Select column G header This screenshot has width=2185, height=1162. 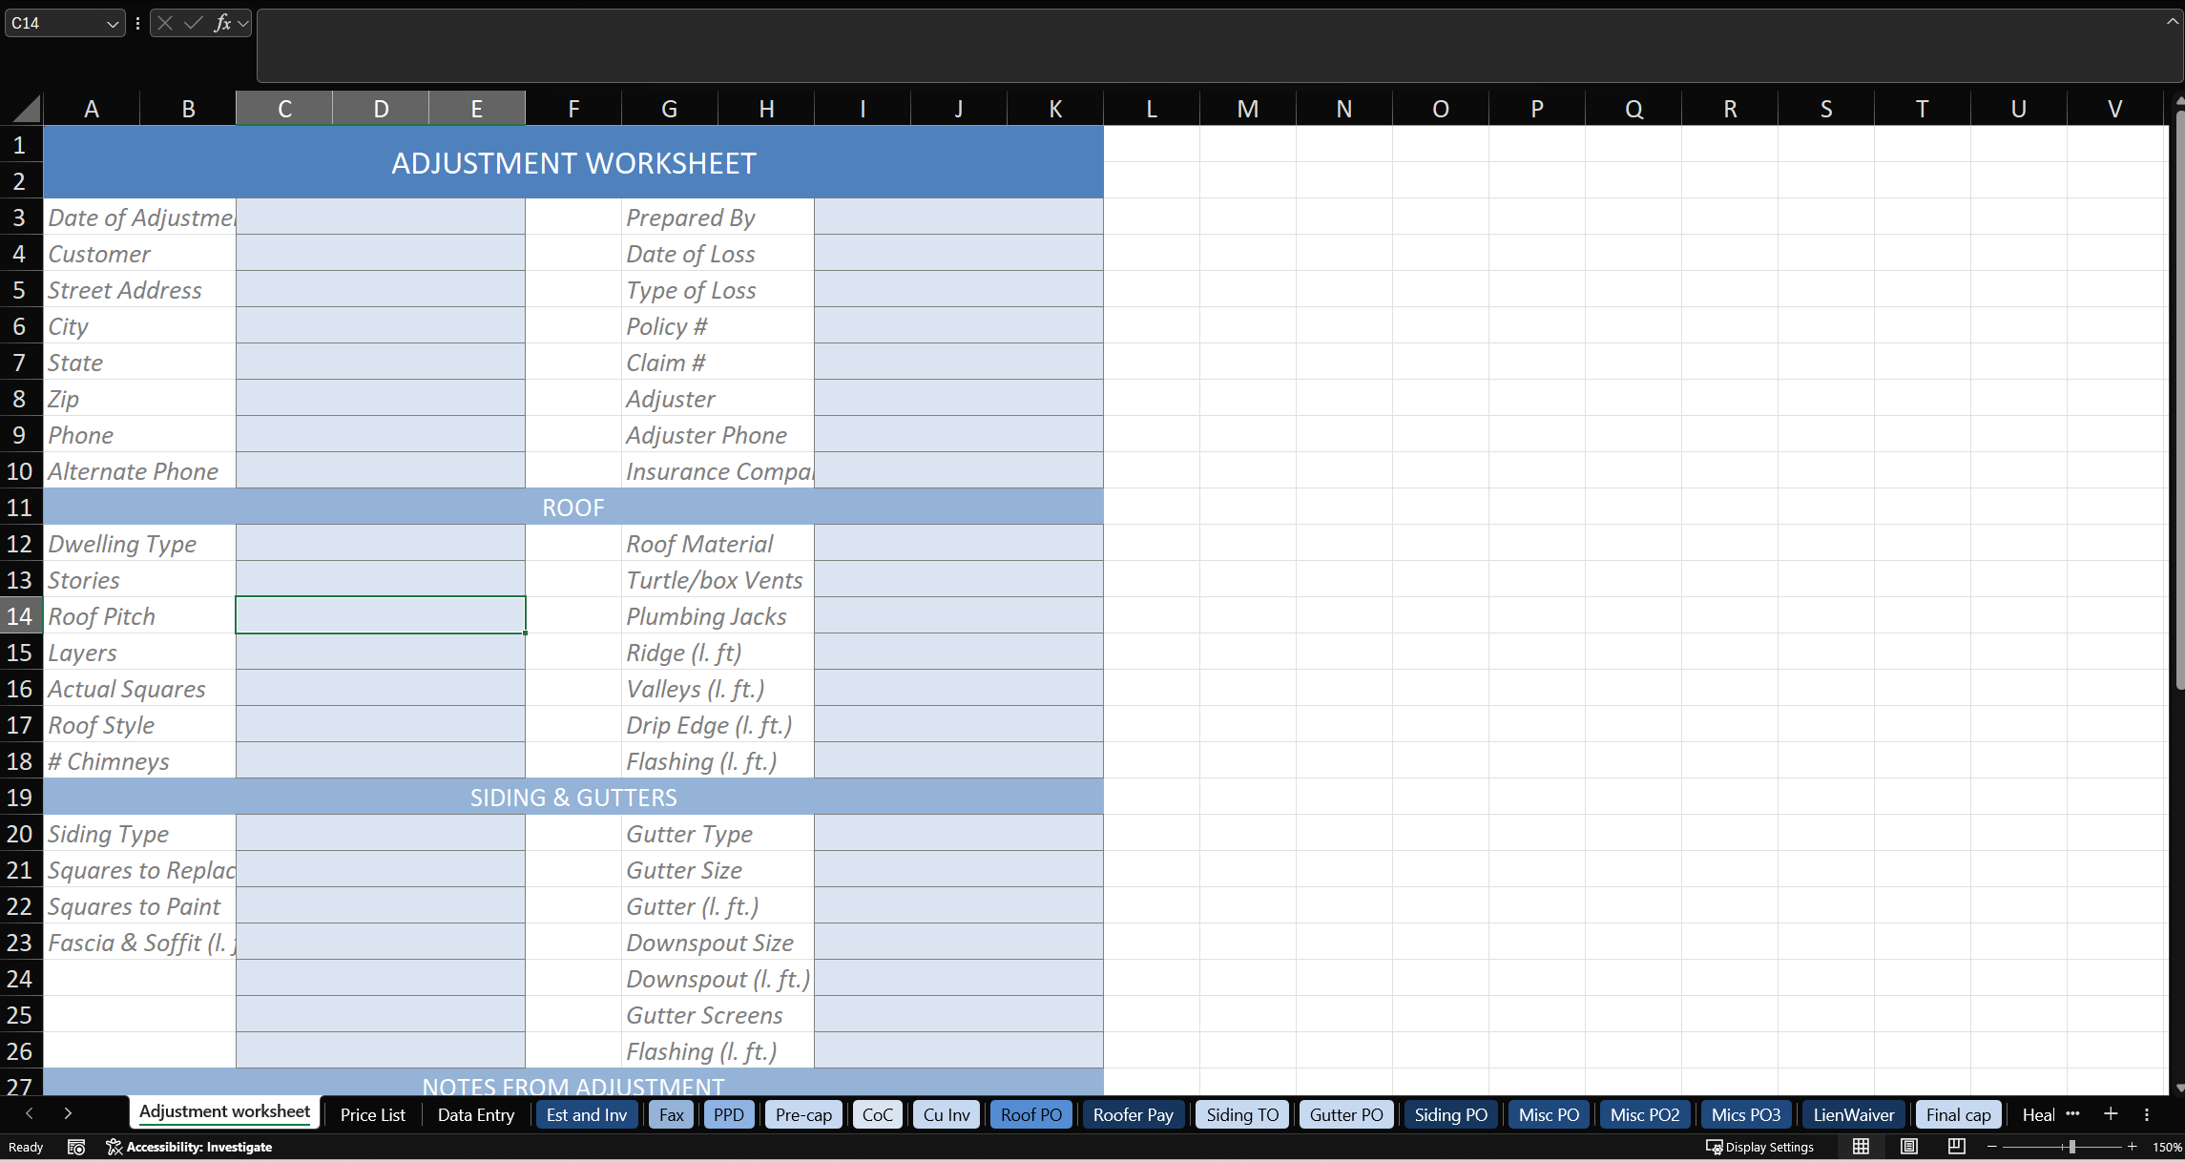[668, 108]
